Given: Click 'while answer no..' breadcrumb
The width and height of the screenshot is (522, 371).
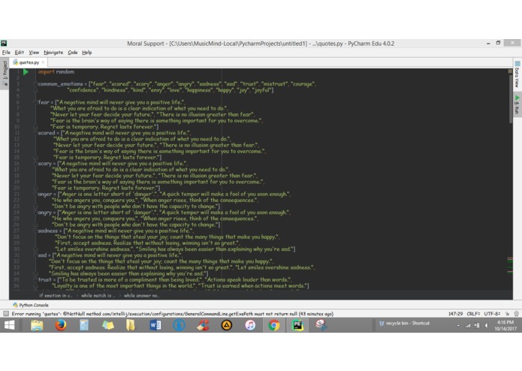Looking at the screenshot, I should point(141,295).
